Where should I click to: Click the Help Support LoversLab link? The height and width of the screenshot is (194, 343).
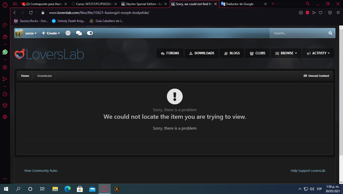pyautogui.click(x=308, y=171)
